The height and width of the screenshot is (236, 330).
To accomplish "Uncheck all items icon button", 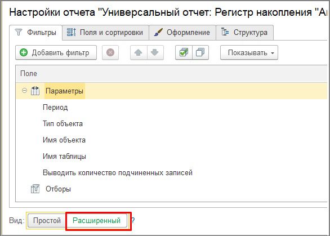I will (200, 52).
